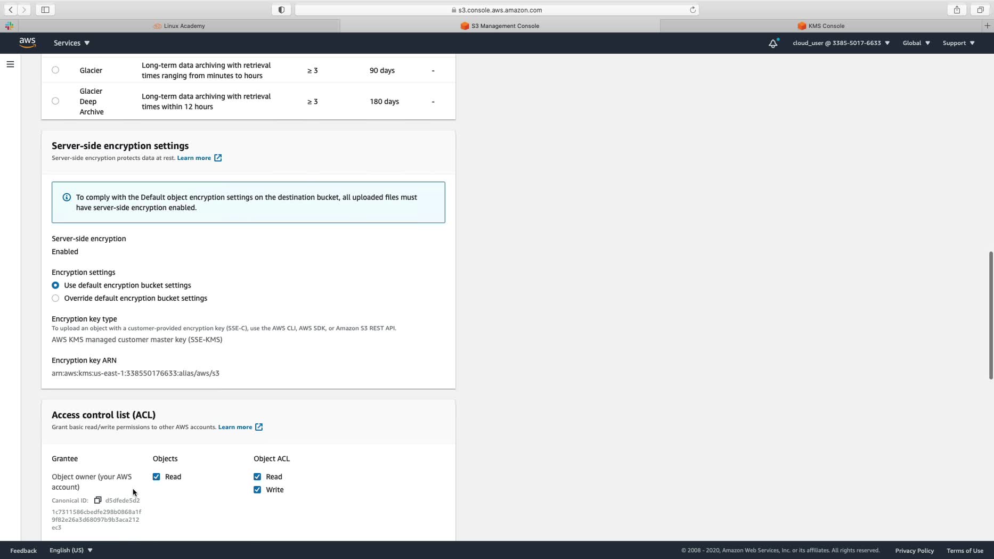This screenshot has height=559, width=994.
Task: Click the 'Server-side encryption settings' heading
Action: coord(120,146)
